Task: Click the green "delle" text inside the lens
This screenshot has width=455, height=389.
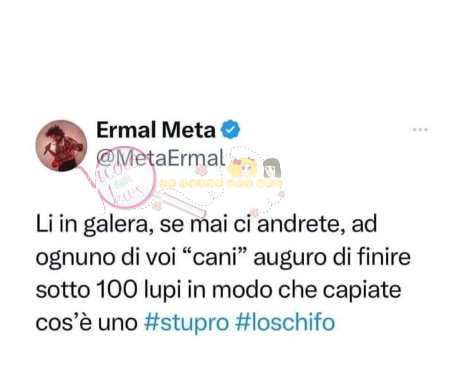Action: (124, 182)
